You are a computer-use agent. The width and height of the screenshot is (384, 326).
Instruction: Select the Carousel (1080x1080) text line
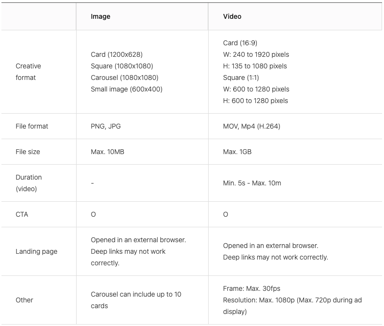[x=124, y=78]
